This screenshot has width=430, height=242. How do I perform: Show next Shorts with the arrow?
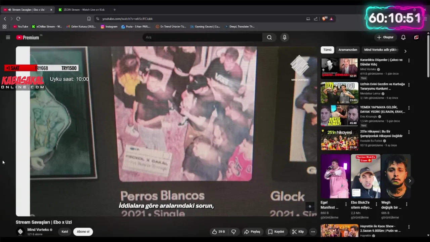(x=410, y=181)
